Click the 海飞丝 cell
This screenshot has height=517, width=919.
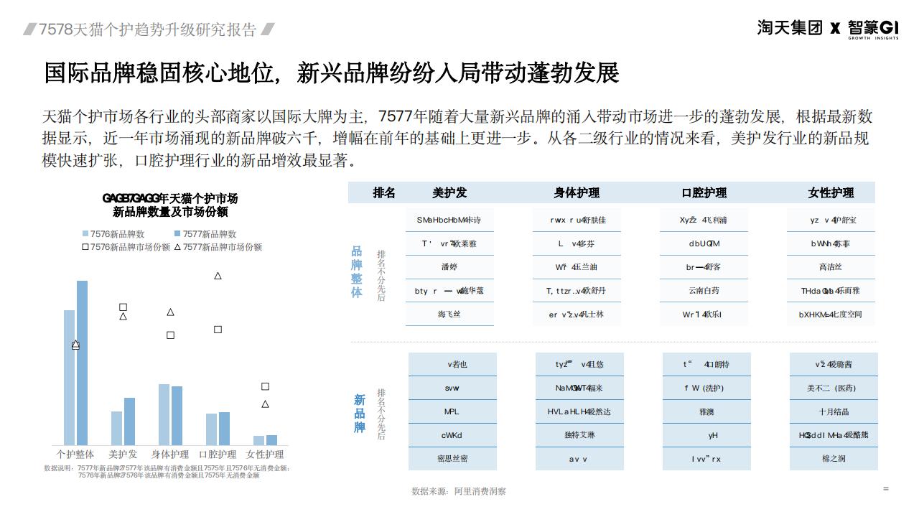[x=449, y=315]
